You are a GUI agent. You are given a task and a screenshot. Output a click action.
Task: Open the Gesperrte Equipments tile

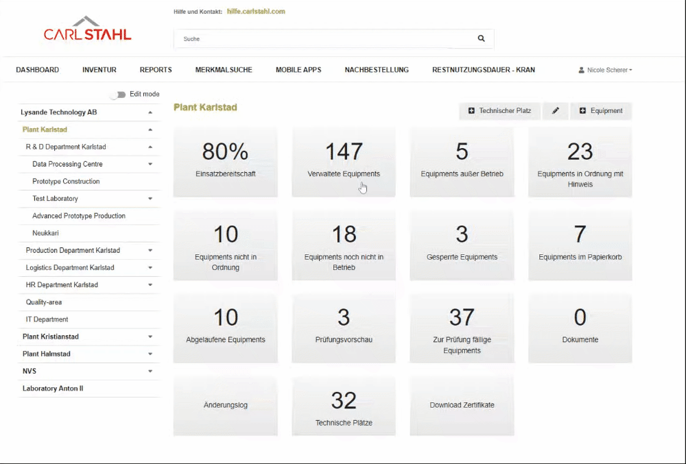(x=462, y=245)
